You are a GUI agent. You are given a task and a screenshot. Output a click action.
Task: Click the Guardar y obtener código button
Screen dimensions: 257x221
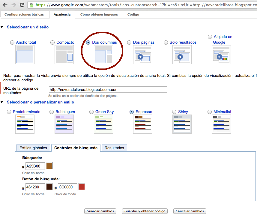tap(145, 211)
